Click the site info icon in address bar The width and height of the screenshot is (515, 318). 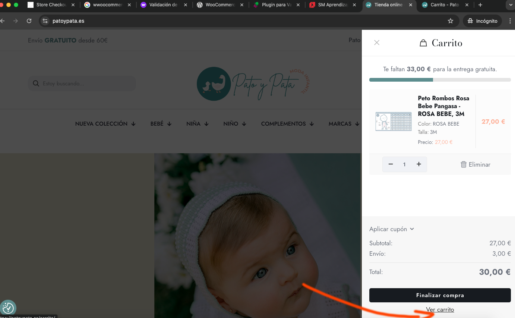[x=45, y=21]
